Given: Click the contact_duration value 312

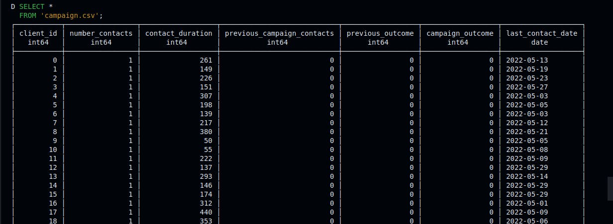Looking at the screenshot, I should 206,203.
